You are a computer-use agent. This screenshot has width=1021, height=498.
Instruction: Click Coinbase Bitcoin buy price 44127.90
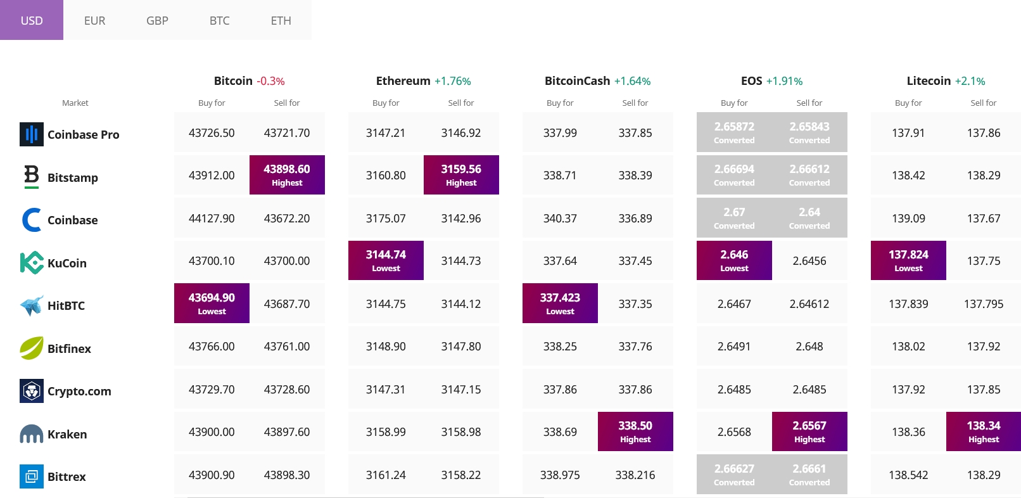pyautogui.click(x=212, y=219)
